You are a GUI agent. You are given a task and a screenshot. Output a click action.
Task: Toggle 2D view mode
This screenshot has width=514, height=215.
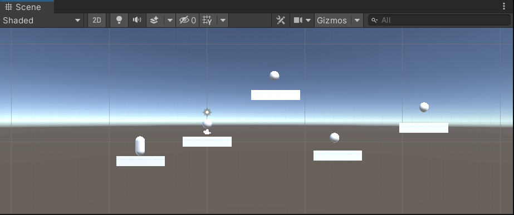97,21
